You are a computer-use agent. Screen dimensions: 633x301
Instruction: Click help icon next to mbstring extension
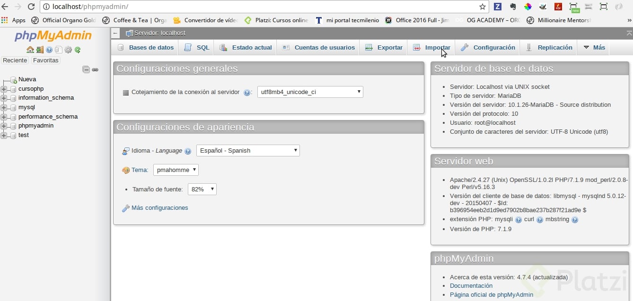[x=575, y=220]
